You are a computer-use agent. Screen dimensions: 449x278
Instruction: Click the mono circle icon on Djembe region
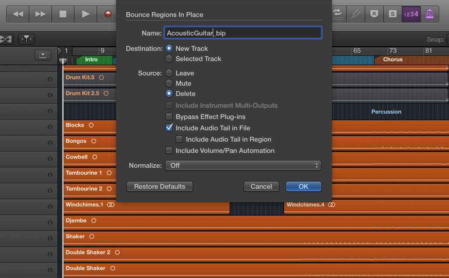click(94, 221)
